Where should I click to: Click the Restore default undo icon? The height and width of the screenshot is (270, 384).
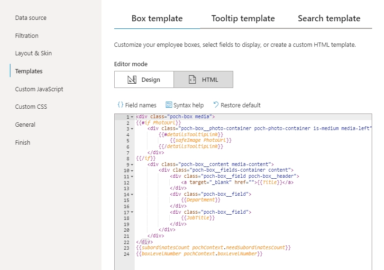[x=216, y=105]
